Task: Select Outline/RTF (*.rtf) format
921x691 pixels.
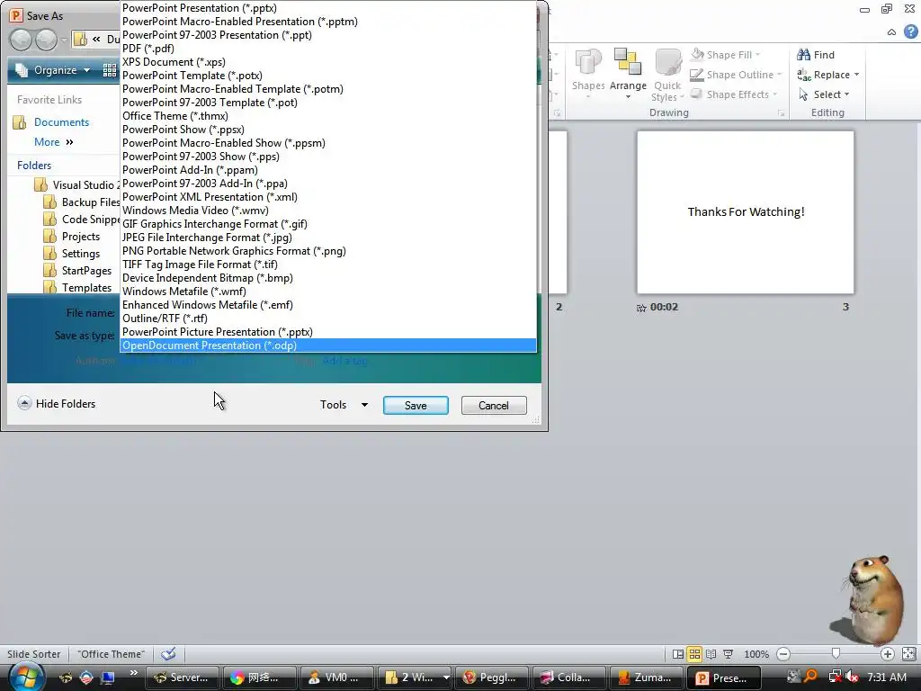Action: point(328,319)
